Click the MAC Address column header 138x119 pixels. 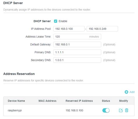47,101
